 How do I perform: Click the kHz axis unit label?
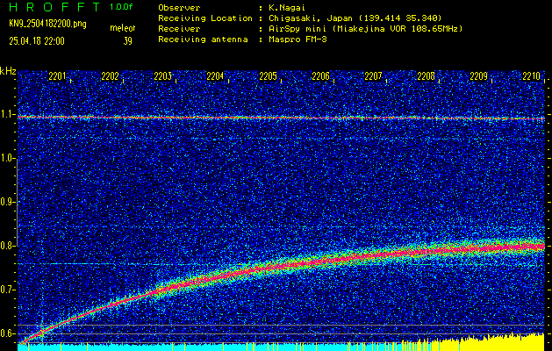click(x=8, y=71)
